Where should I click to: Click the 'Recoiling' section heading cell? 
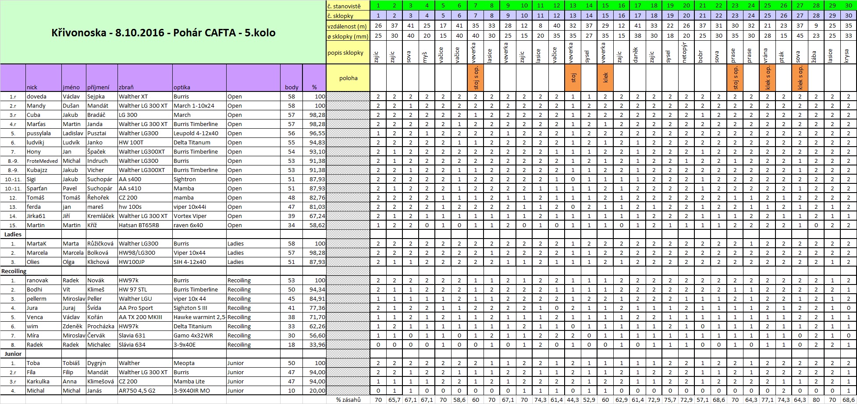[x=14, y=271]
